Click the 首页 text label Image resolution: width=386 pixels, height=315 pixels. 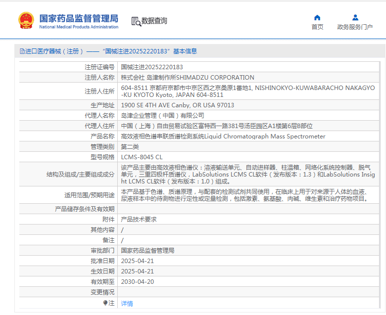tap(317, 27)
